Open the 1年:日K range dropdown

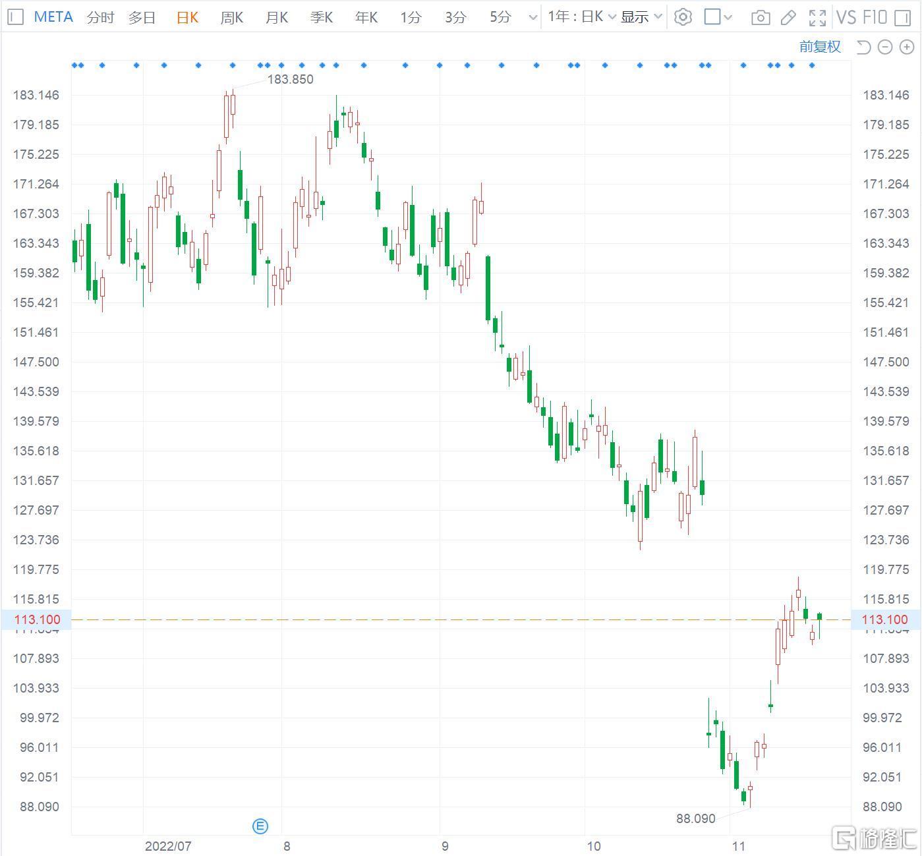[x=581, y=17]
